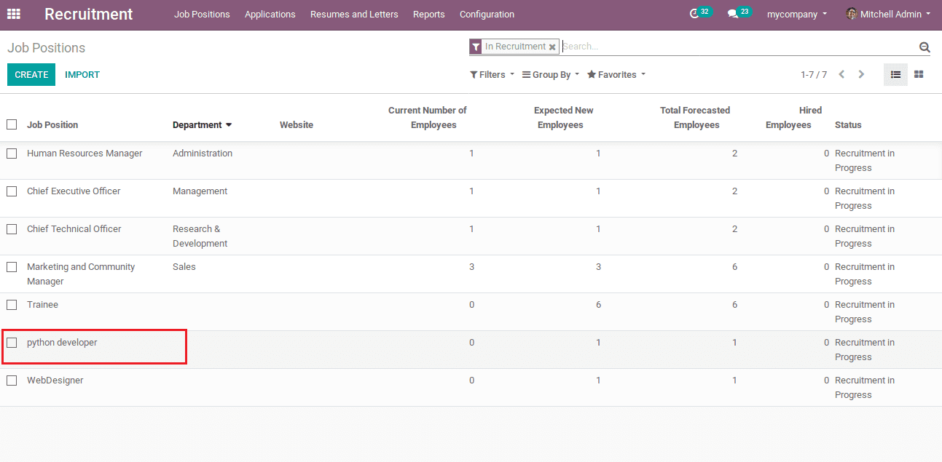Go to next page arrow
The width and height of the screenshot is (942, 462).
[x=861, y=74]
